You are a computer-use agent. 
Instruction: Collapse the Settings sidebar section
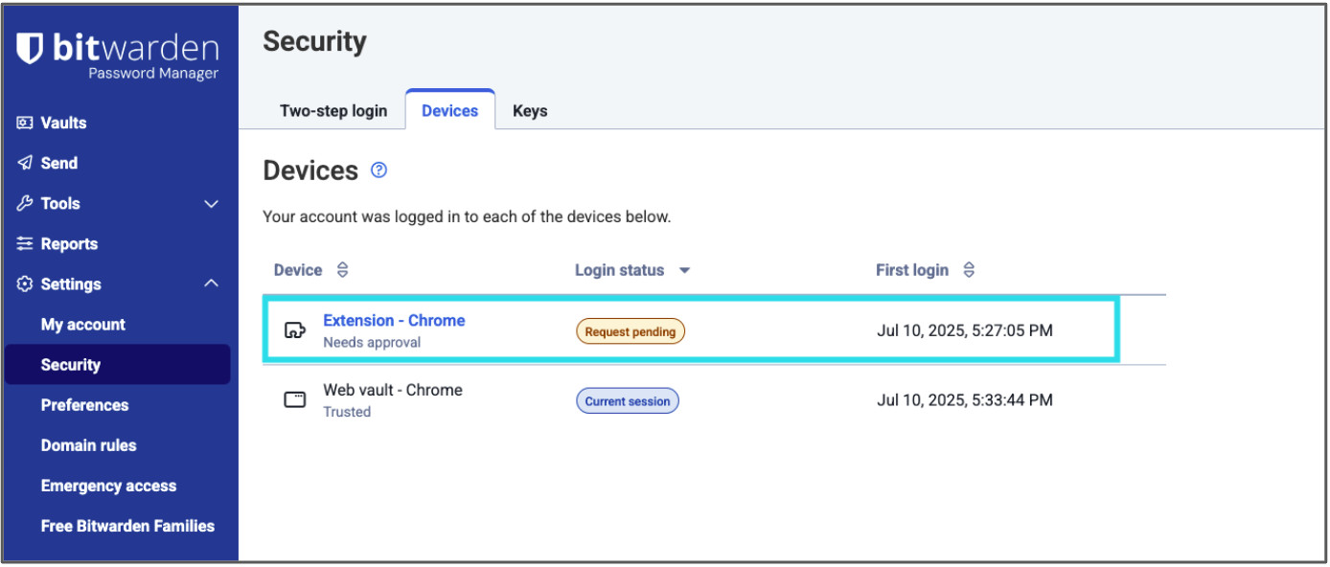coord(210,283)
